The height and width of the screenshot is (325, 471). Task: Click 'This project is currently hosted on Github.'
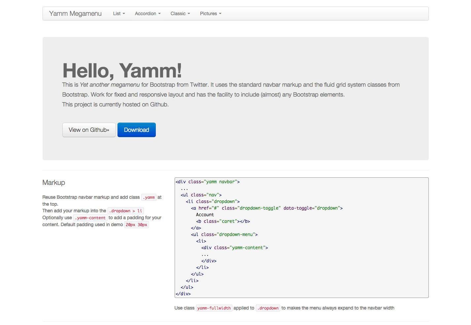(116, 104)
